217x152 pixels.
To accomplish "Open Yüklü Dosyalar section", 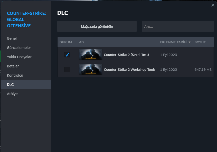I will pos(26,57).
